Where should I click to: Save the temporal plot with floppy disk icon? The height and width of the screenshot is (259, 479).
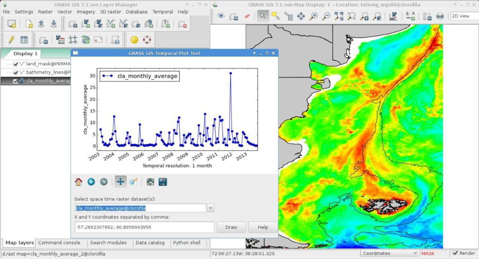click(163, 182)
